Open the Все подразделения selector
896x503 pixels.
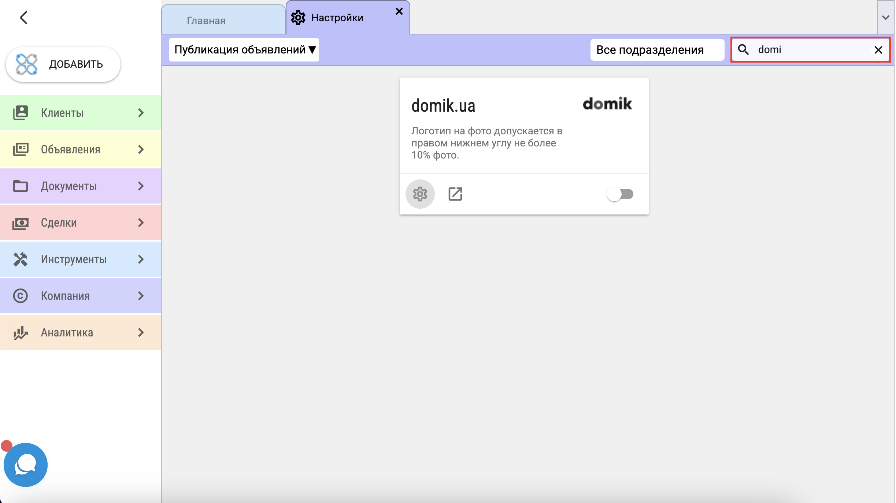[657, 49]
